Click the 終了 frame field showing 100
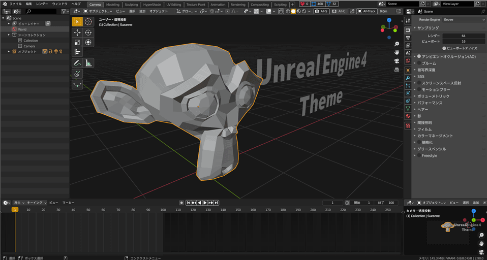This screenshot has height=260, width=487. coord(387,203)
